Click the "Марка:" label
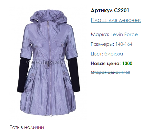Screen dimensions: 164x138 (100, 34)
